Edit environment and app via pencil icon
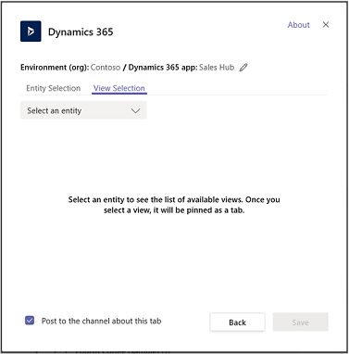Viewport: 349px width, 354px height. 243,68
